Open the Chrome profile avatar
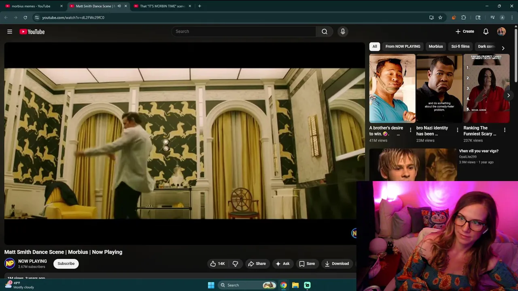 (x=502, y=17)
